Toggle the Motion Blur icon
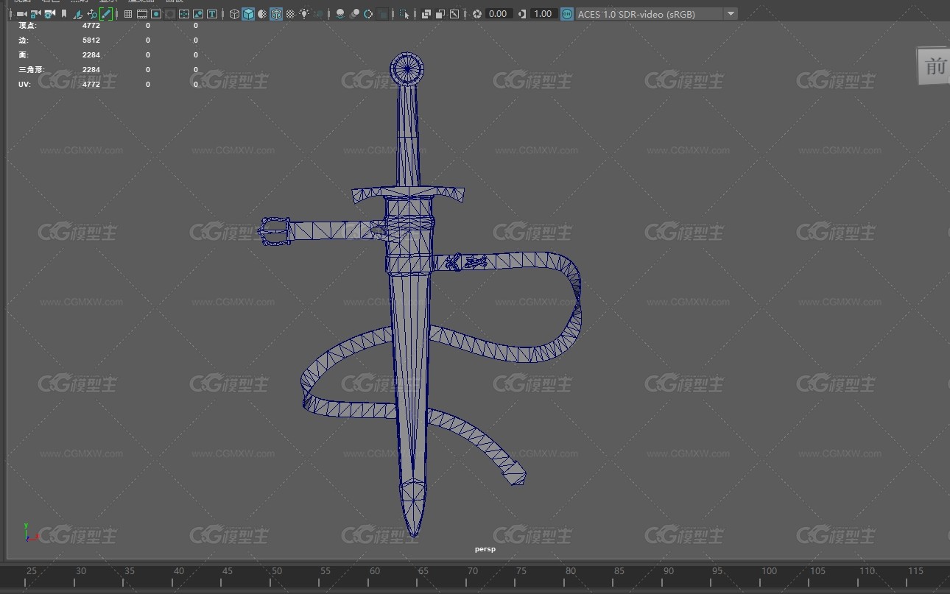The width and height of the screenshot is (950, 594). (x=354, y=14)
